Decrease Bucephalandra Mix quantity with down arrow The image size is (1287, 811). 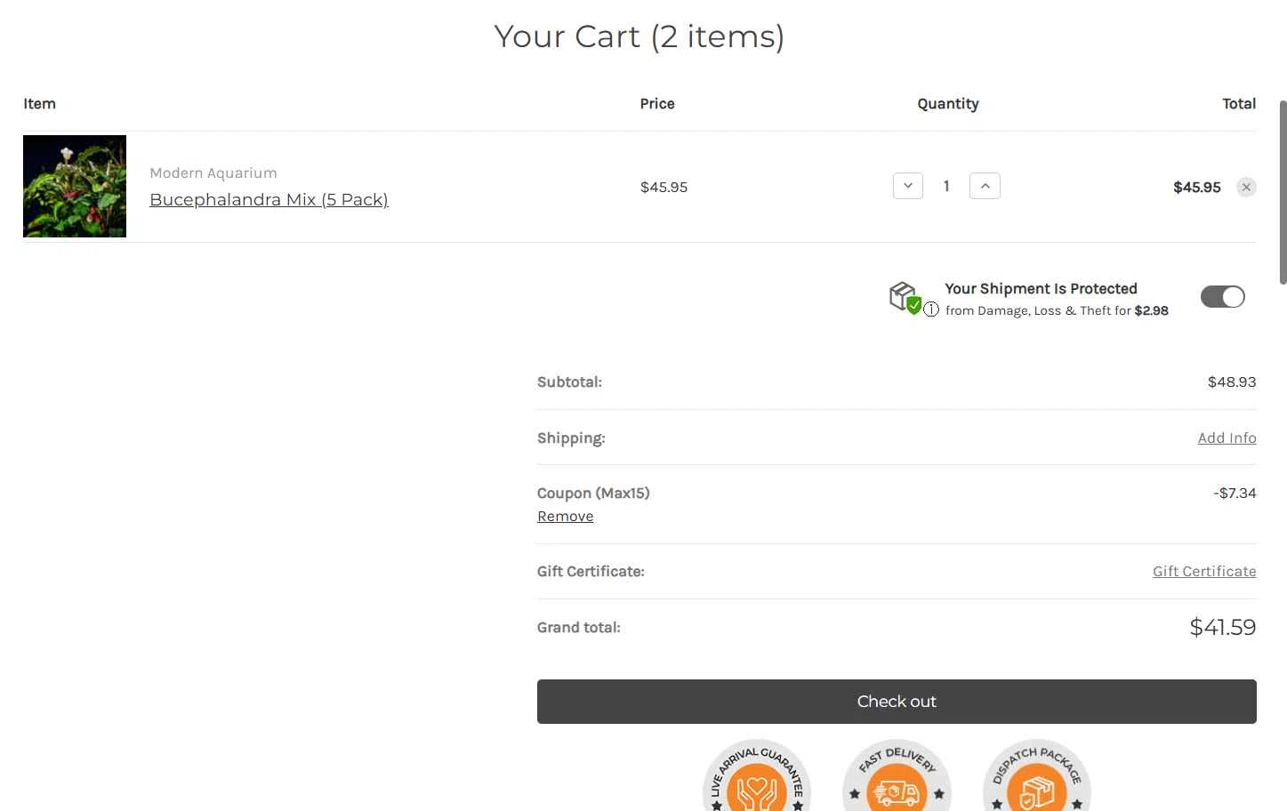(907, 186)
